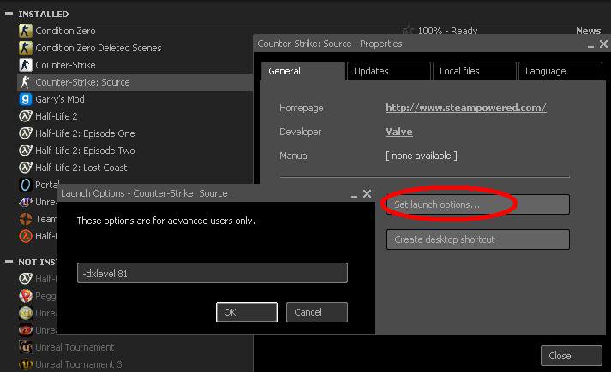Screen dimensions: 611x372
Task: Select Condition Zero in game list
Action: tap(65, 31)
